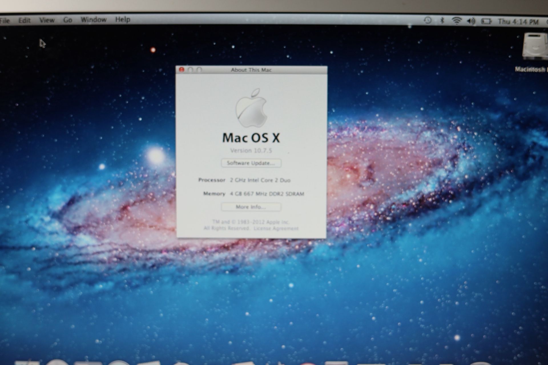
Task: Open the Go menu
Action: click(68, 20)
